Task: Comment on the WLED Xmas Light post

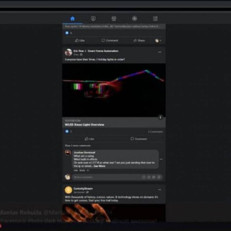Action: 139,139
